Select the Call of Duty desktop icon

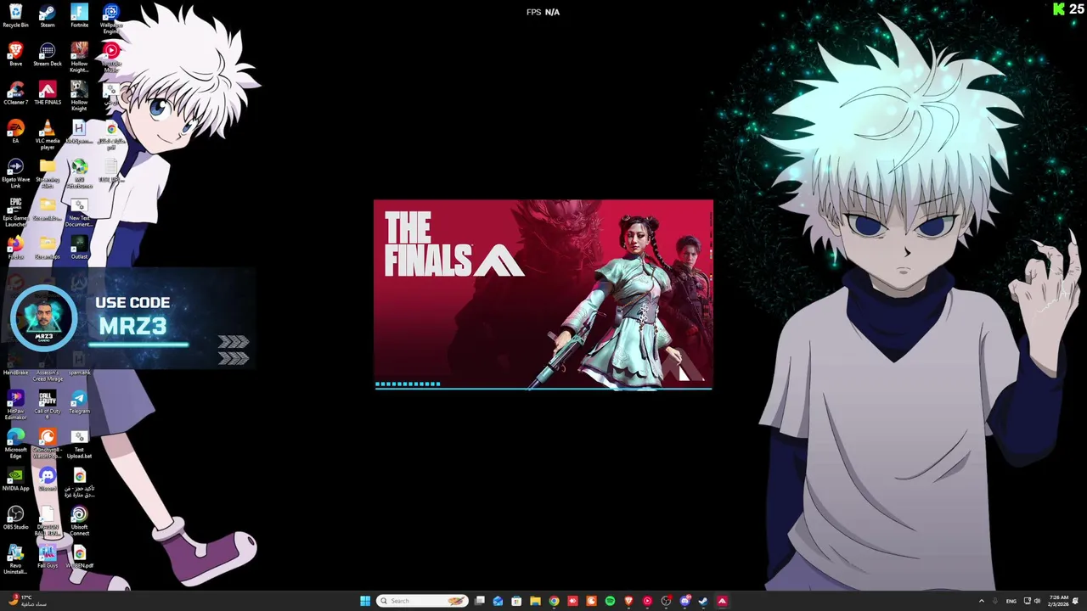click(48, 405)
